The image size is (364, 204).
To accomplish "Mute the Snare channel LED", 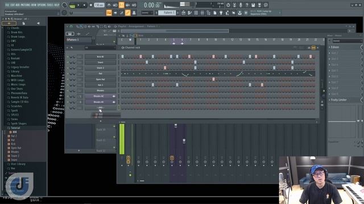I will point(68,62).
